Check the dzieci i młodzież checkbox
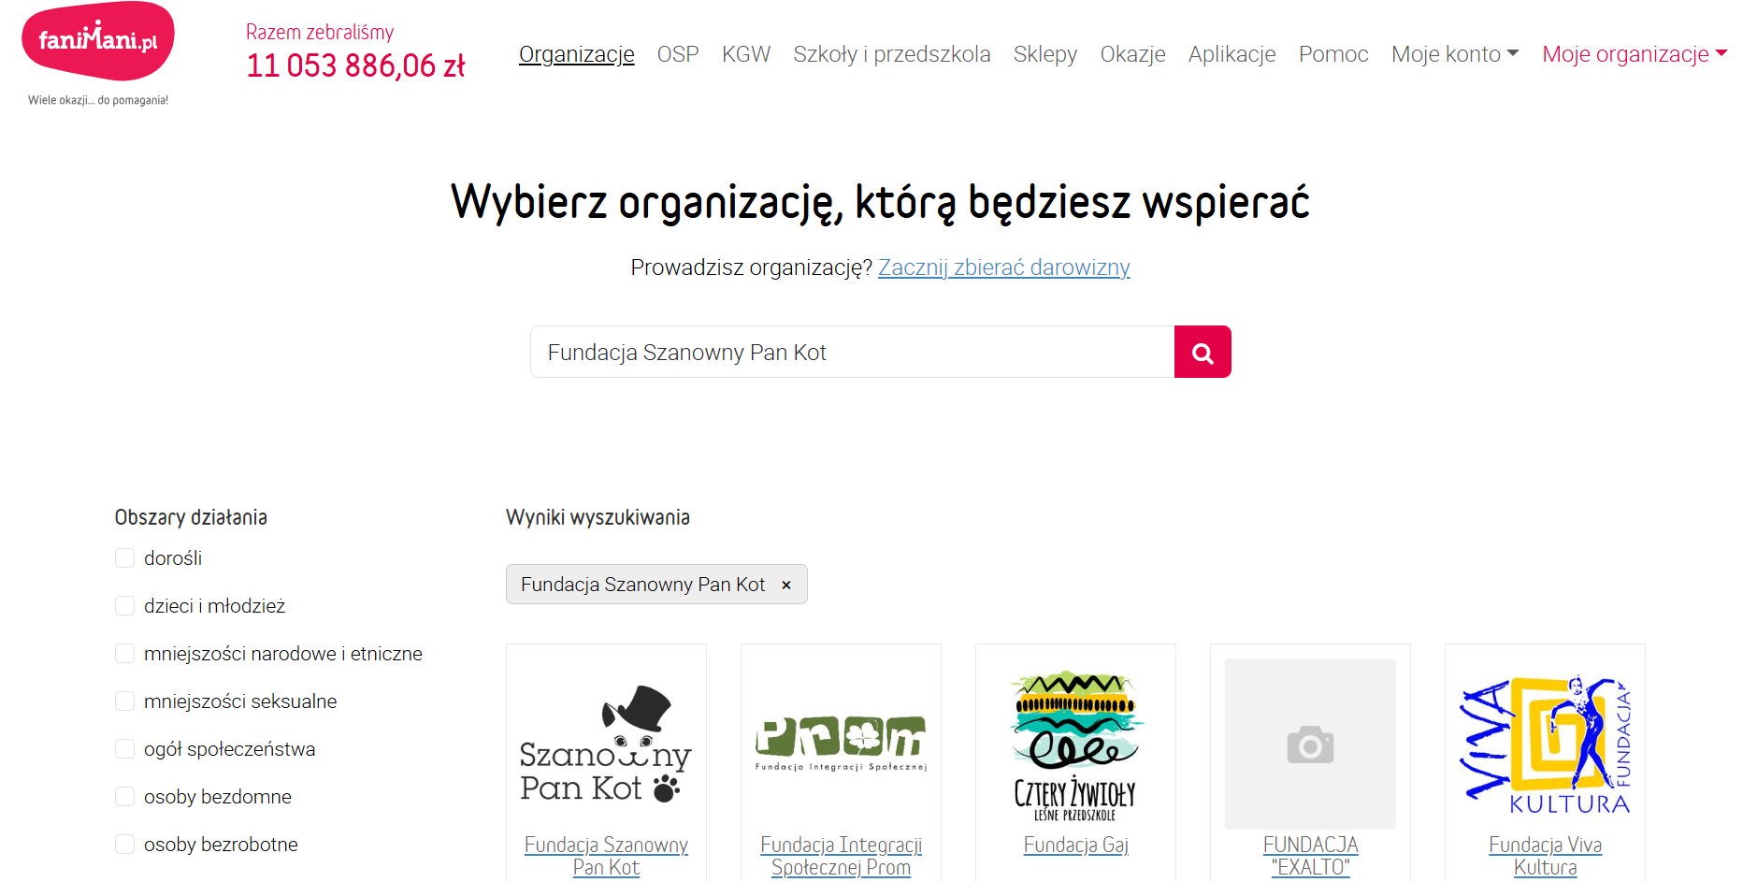Screen dimensions: 1757x882 (124, 606)
